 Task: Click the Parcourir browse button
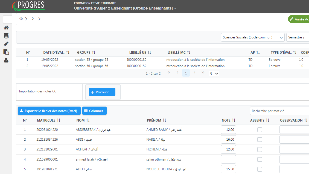click(x=102, y=92)
